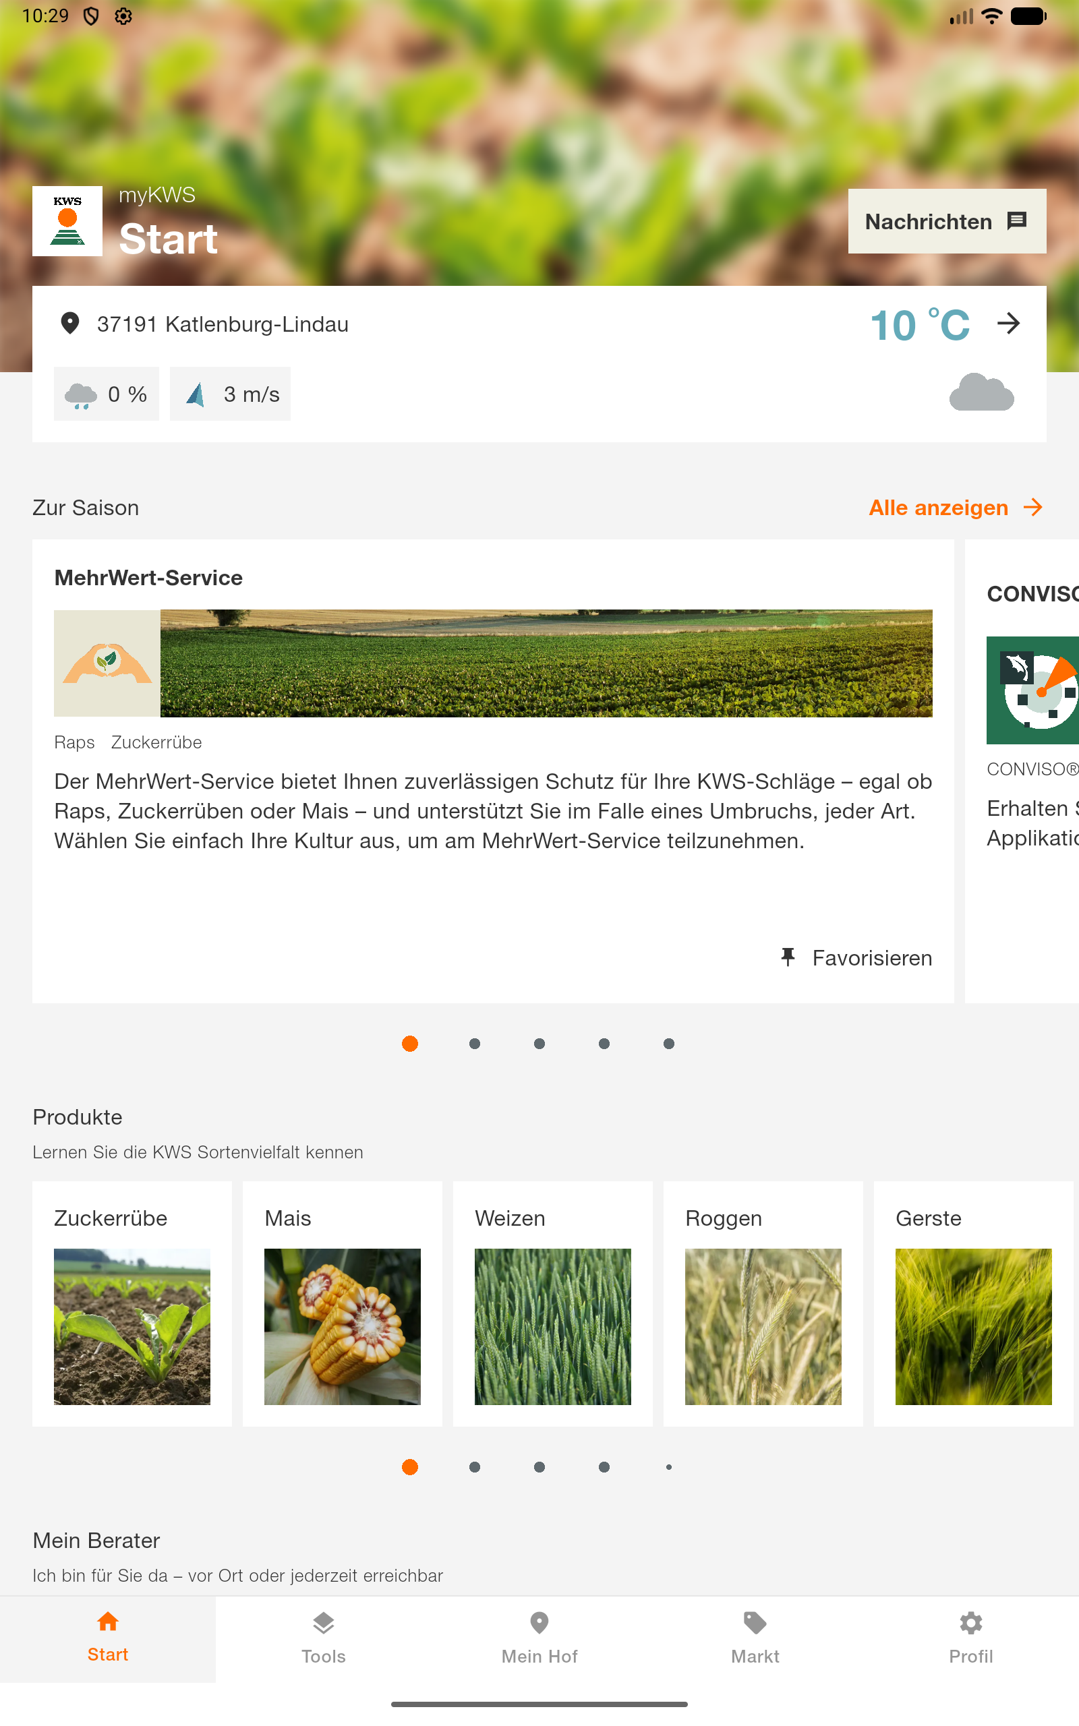Image resolution: width=1079 pixels, height=1726 pixels.
Task: Open weather details arrow
Action: [1008, 324]
